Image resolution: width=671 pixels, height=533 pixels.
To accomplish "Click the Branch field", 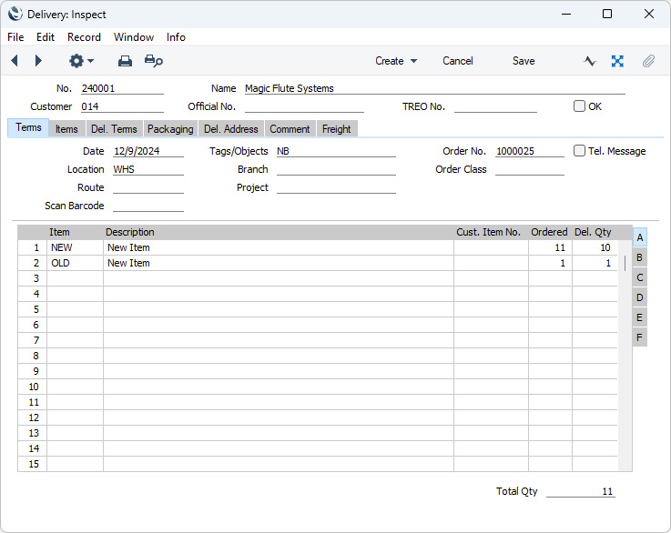I will (x=336, y=169).
